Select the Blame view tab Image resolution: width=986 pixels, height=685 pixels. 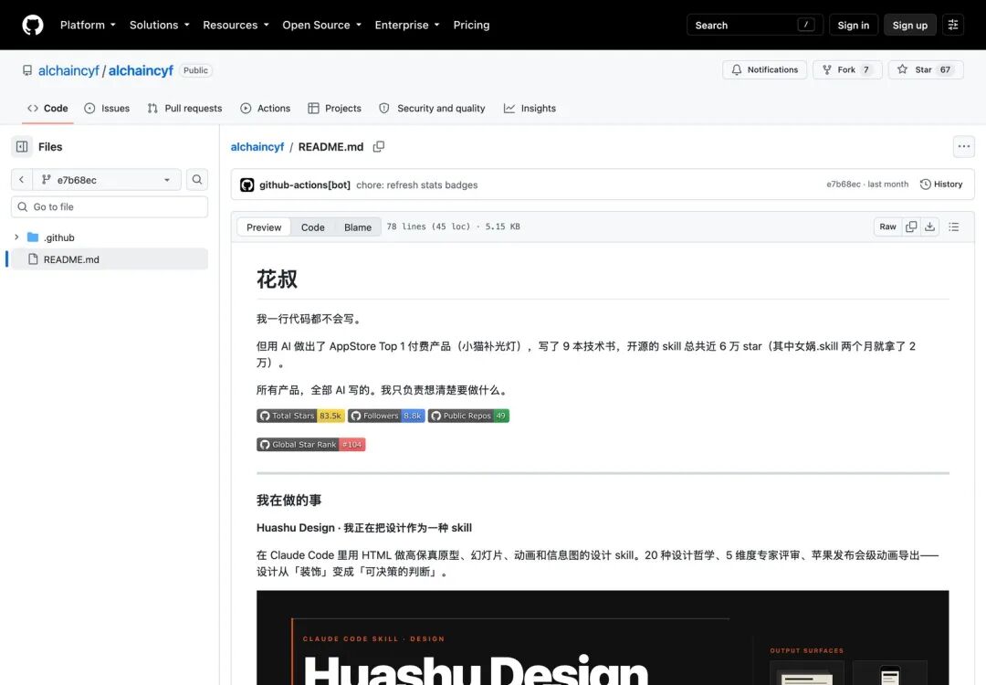[358, 227]
